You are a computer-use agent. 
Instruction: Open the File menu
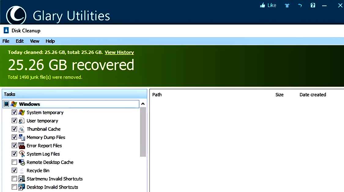(6, 41)
